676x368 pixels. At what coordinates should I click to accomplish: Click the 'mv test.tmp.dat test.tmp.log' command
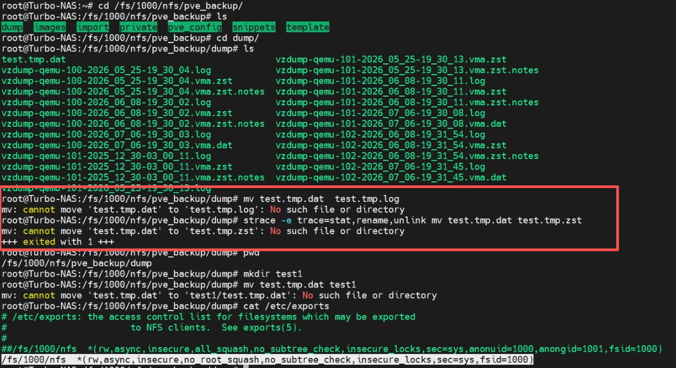[x=321, y=199]
